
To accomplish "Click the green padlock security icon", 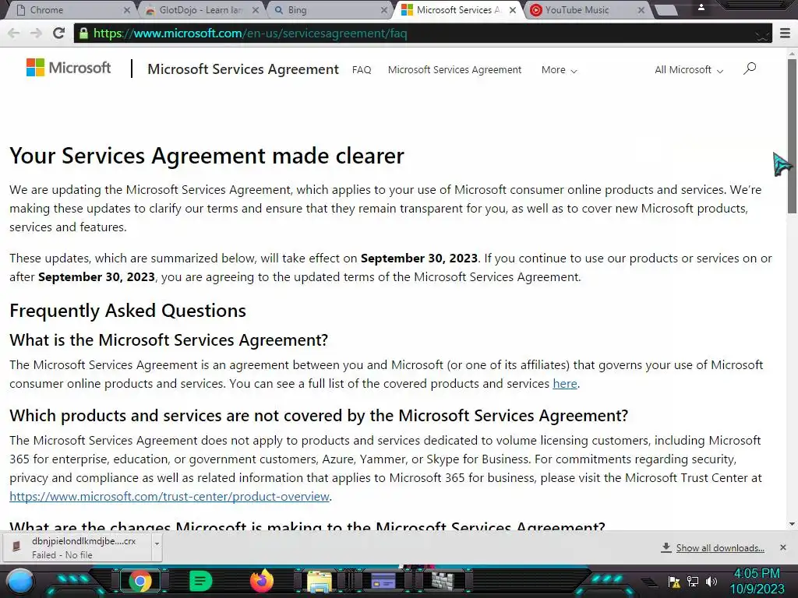I will [x=83, y=33].
